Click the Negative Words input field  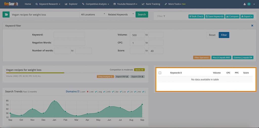tap(69, 43)
